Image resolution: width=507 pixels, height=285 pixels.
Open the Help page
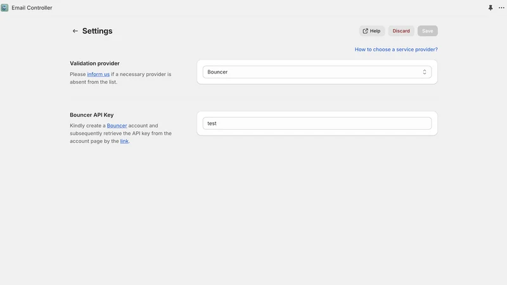point(371,31)
